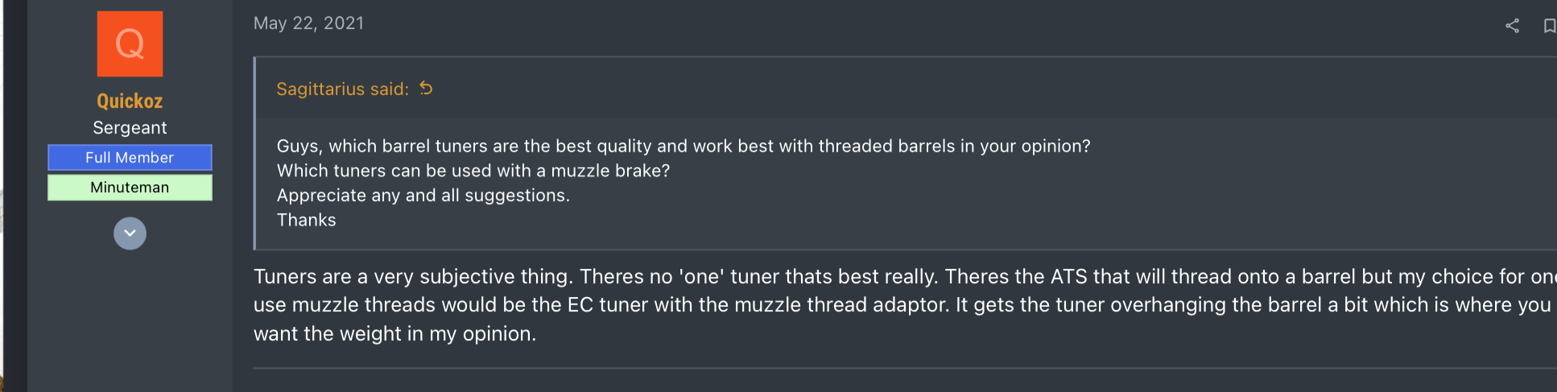Open the May 22, 2021 post permalink
This screenshot has width=1557, height=392.
pos(308,23)
